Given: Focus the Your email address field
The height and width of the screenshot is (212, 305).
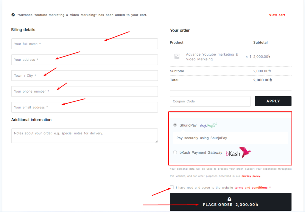Looking at the screenshot, I should tap(84, 107).
